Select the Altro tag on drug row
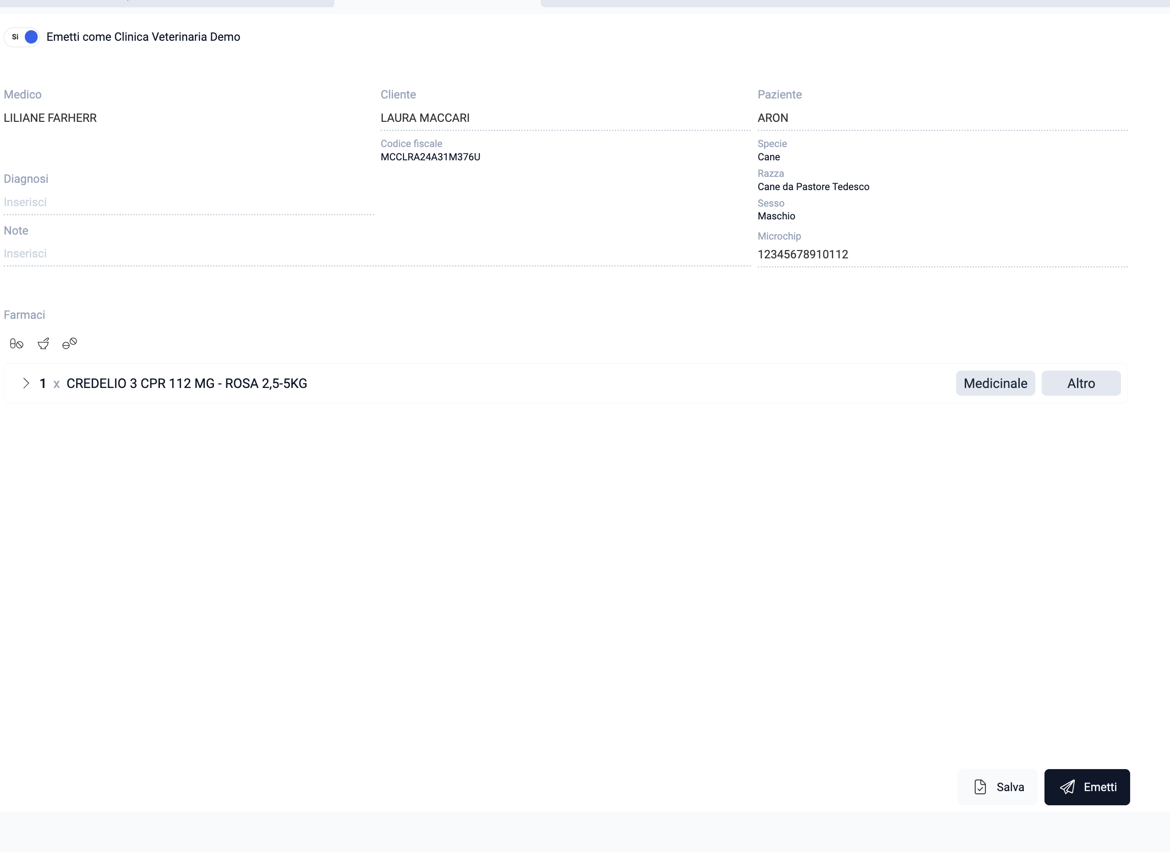The height and width of the screenshot is (852, 1170). coord(1081,383)
